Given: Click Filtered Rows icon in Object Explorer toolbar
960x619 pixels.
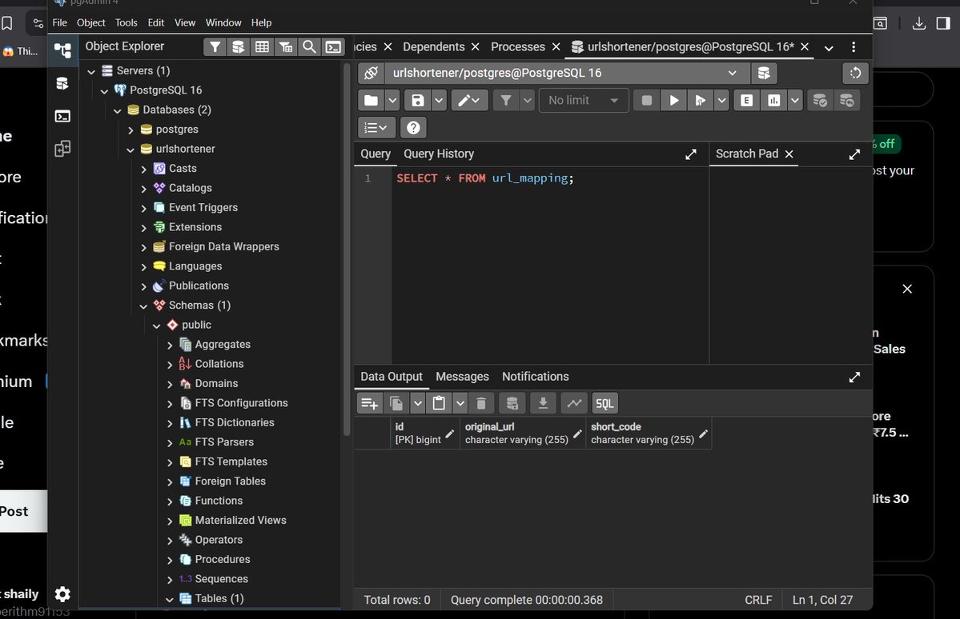Looking at the screenshot, I should point(286,46).
